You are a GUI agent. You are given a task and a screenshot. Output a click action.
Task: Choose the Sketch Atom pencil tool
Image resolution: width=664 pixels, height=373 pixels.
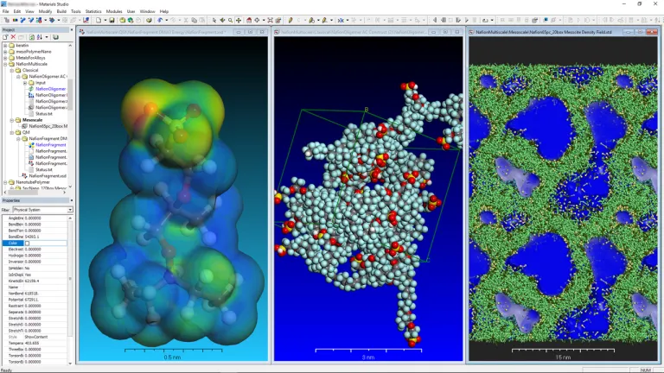(x=290, y=20)
